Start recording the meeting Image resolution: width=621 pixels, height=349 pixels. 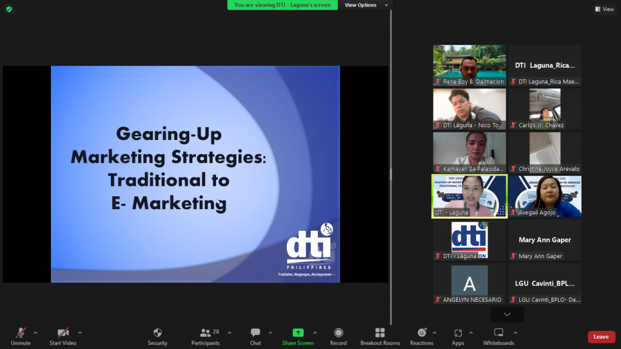(x=338, y=336)
